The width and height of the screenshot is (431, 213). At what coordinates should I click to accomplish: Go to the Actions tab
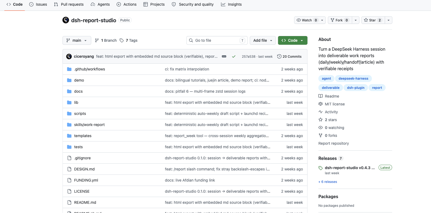pos(127,4)
